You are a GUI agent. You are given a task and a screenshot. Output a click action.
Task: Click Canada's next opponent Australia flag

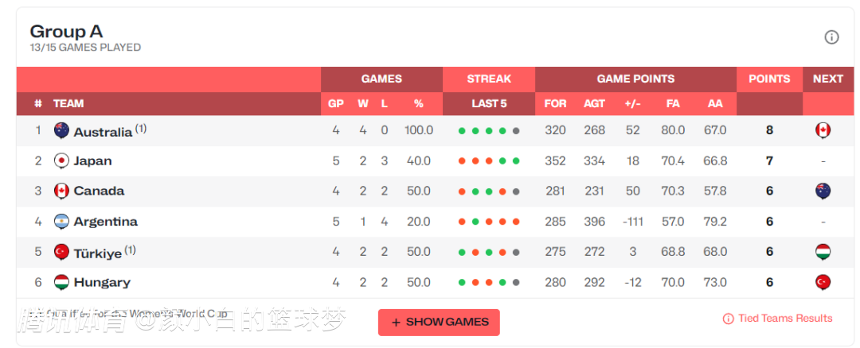823,191
